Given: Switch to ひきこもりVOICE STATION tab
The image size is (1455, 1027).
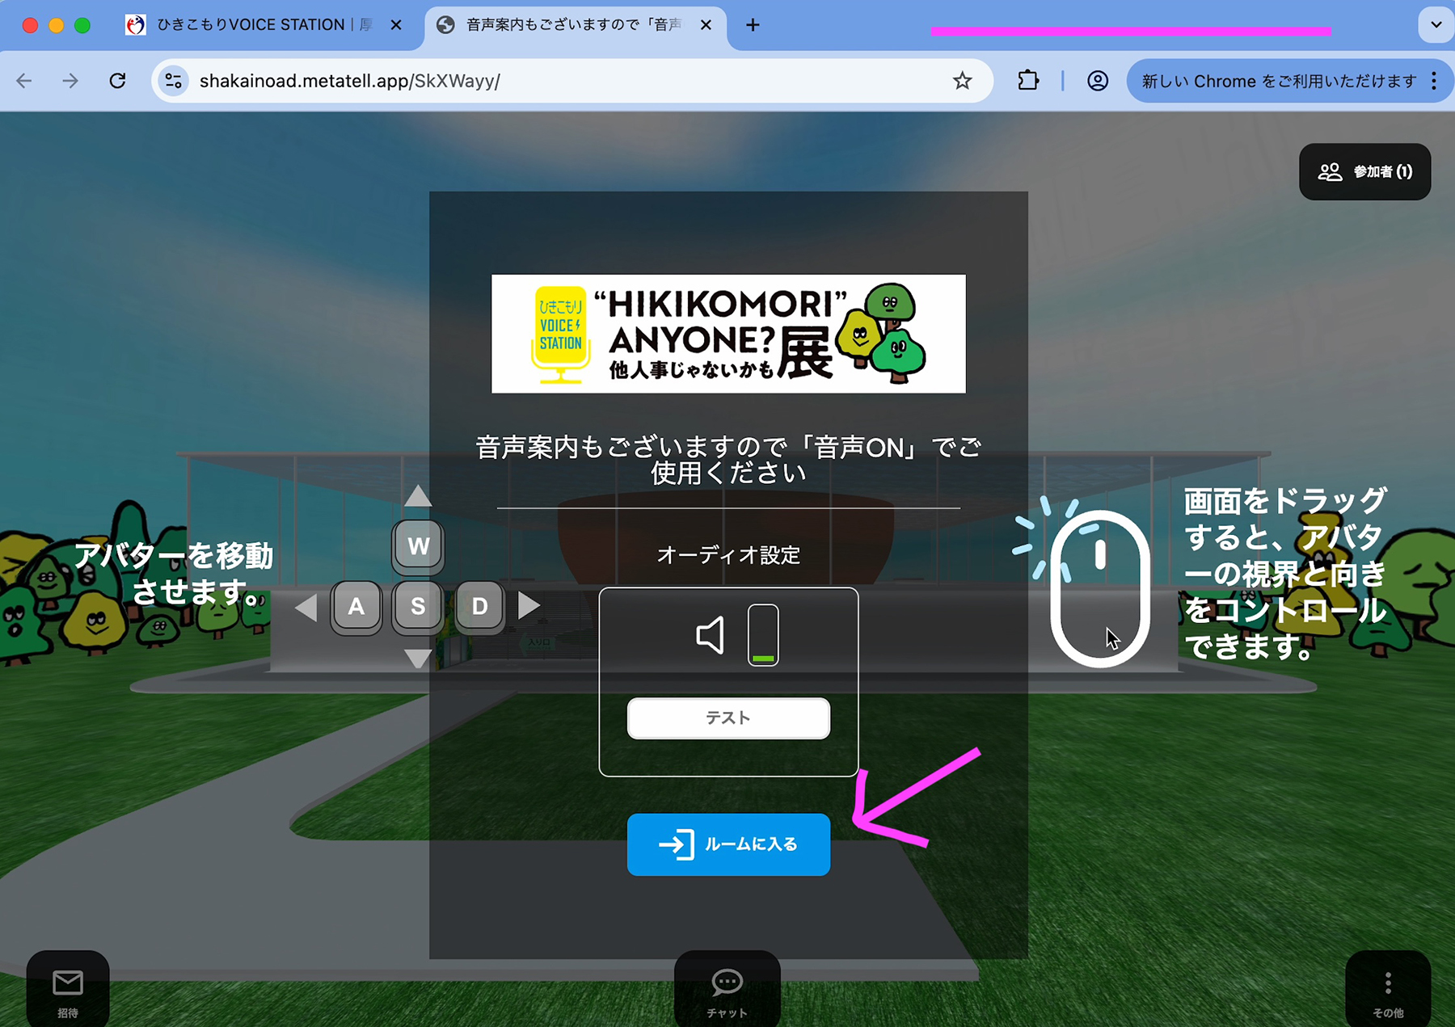Looking at the screenshot, I should click(264, 25).
